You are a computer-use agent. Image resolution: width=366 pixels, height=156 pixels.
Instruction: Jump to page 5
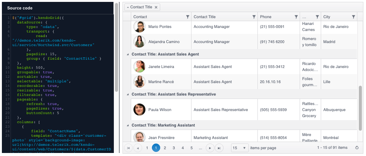[x=191, y=148]
